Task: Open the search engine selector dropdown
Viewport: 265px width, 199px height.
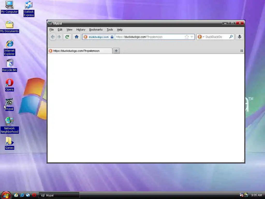Action: pos(201,37)
